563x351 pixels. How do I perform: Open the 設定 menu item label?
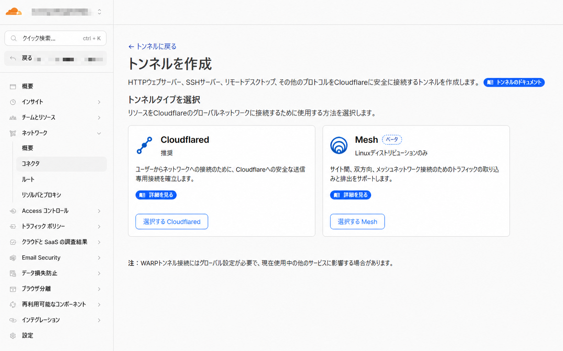pyautogui.click(x=27, y=335)
